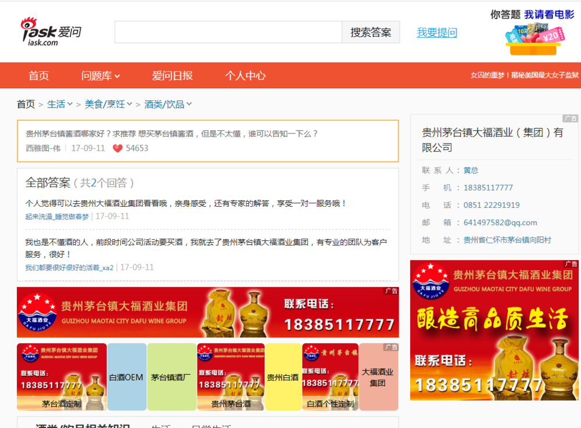Viewport: 581px width, 428px height.
Task: Click the 茅台镇酒厂 green tile
Action: pos(171,377)
